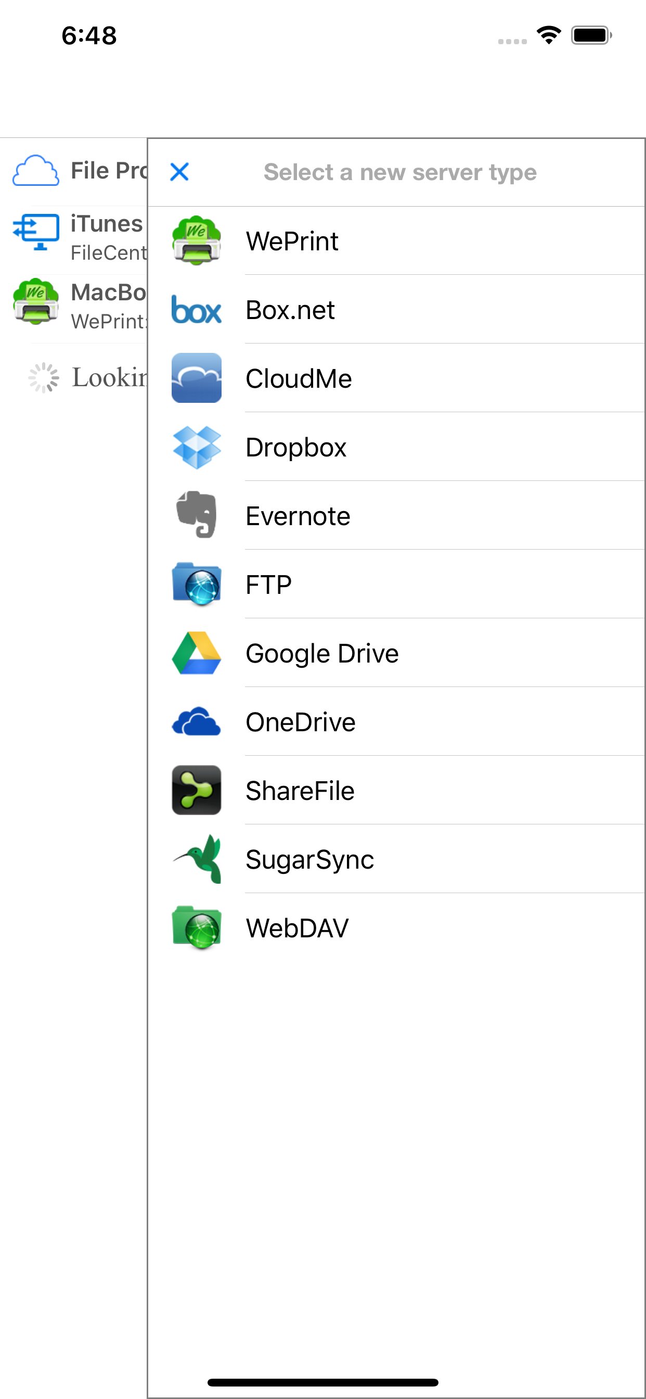
Task: Pick the Evernote server type label
Action: pos(298,516)
